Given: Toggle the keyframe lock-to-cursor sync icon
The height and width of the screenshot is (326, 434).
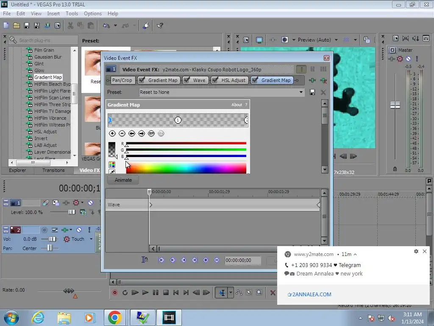Looking at the screenshot, I should pos(145,260).
